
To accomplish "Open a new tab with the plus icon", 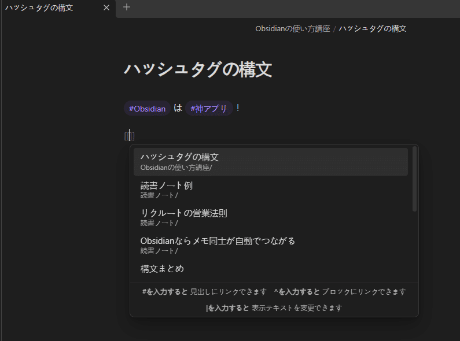I will (127, 7).
